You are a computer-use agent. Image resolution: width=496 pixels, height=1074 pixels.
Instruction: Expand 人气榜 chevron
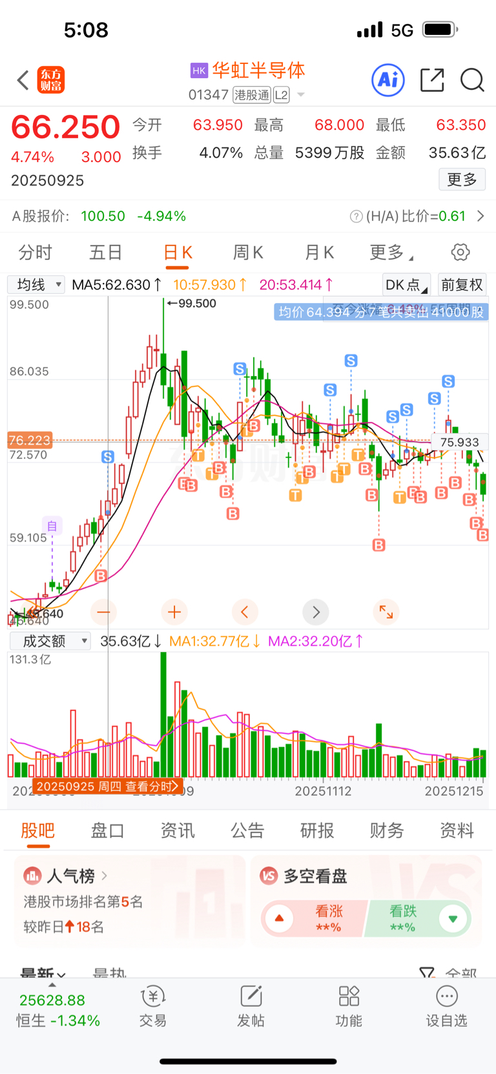pyautogui.click(x=104, y=876)
